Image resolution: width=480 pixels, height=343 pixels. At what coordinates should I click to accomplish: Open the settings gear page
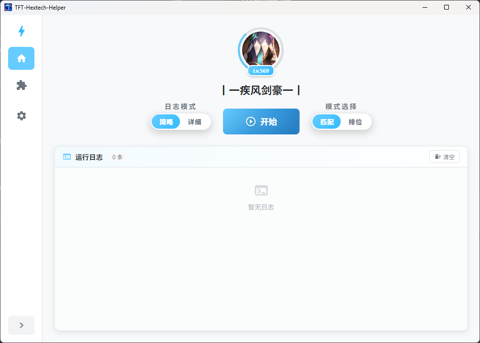[21, 116]
